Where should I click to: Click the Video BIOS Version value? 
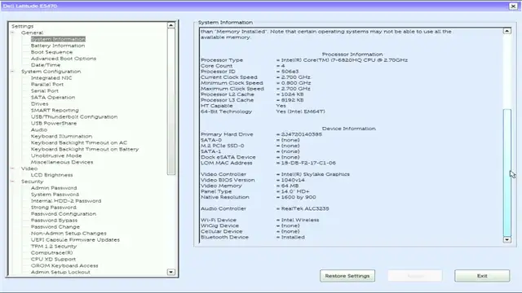(293, 180)
